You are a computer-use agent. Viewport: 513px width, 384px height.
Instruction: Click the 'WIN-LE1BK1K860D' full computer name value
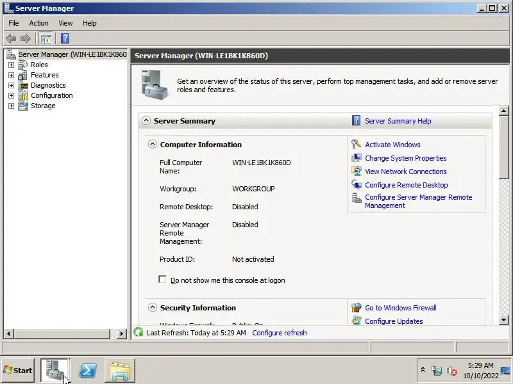tap(262, 163)
